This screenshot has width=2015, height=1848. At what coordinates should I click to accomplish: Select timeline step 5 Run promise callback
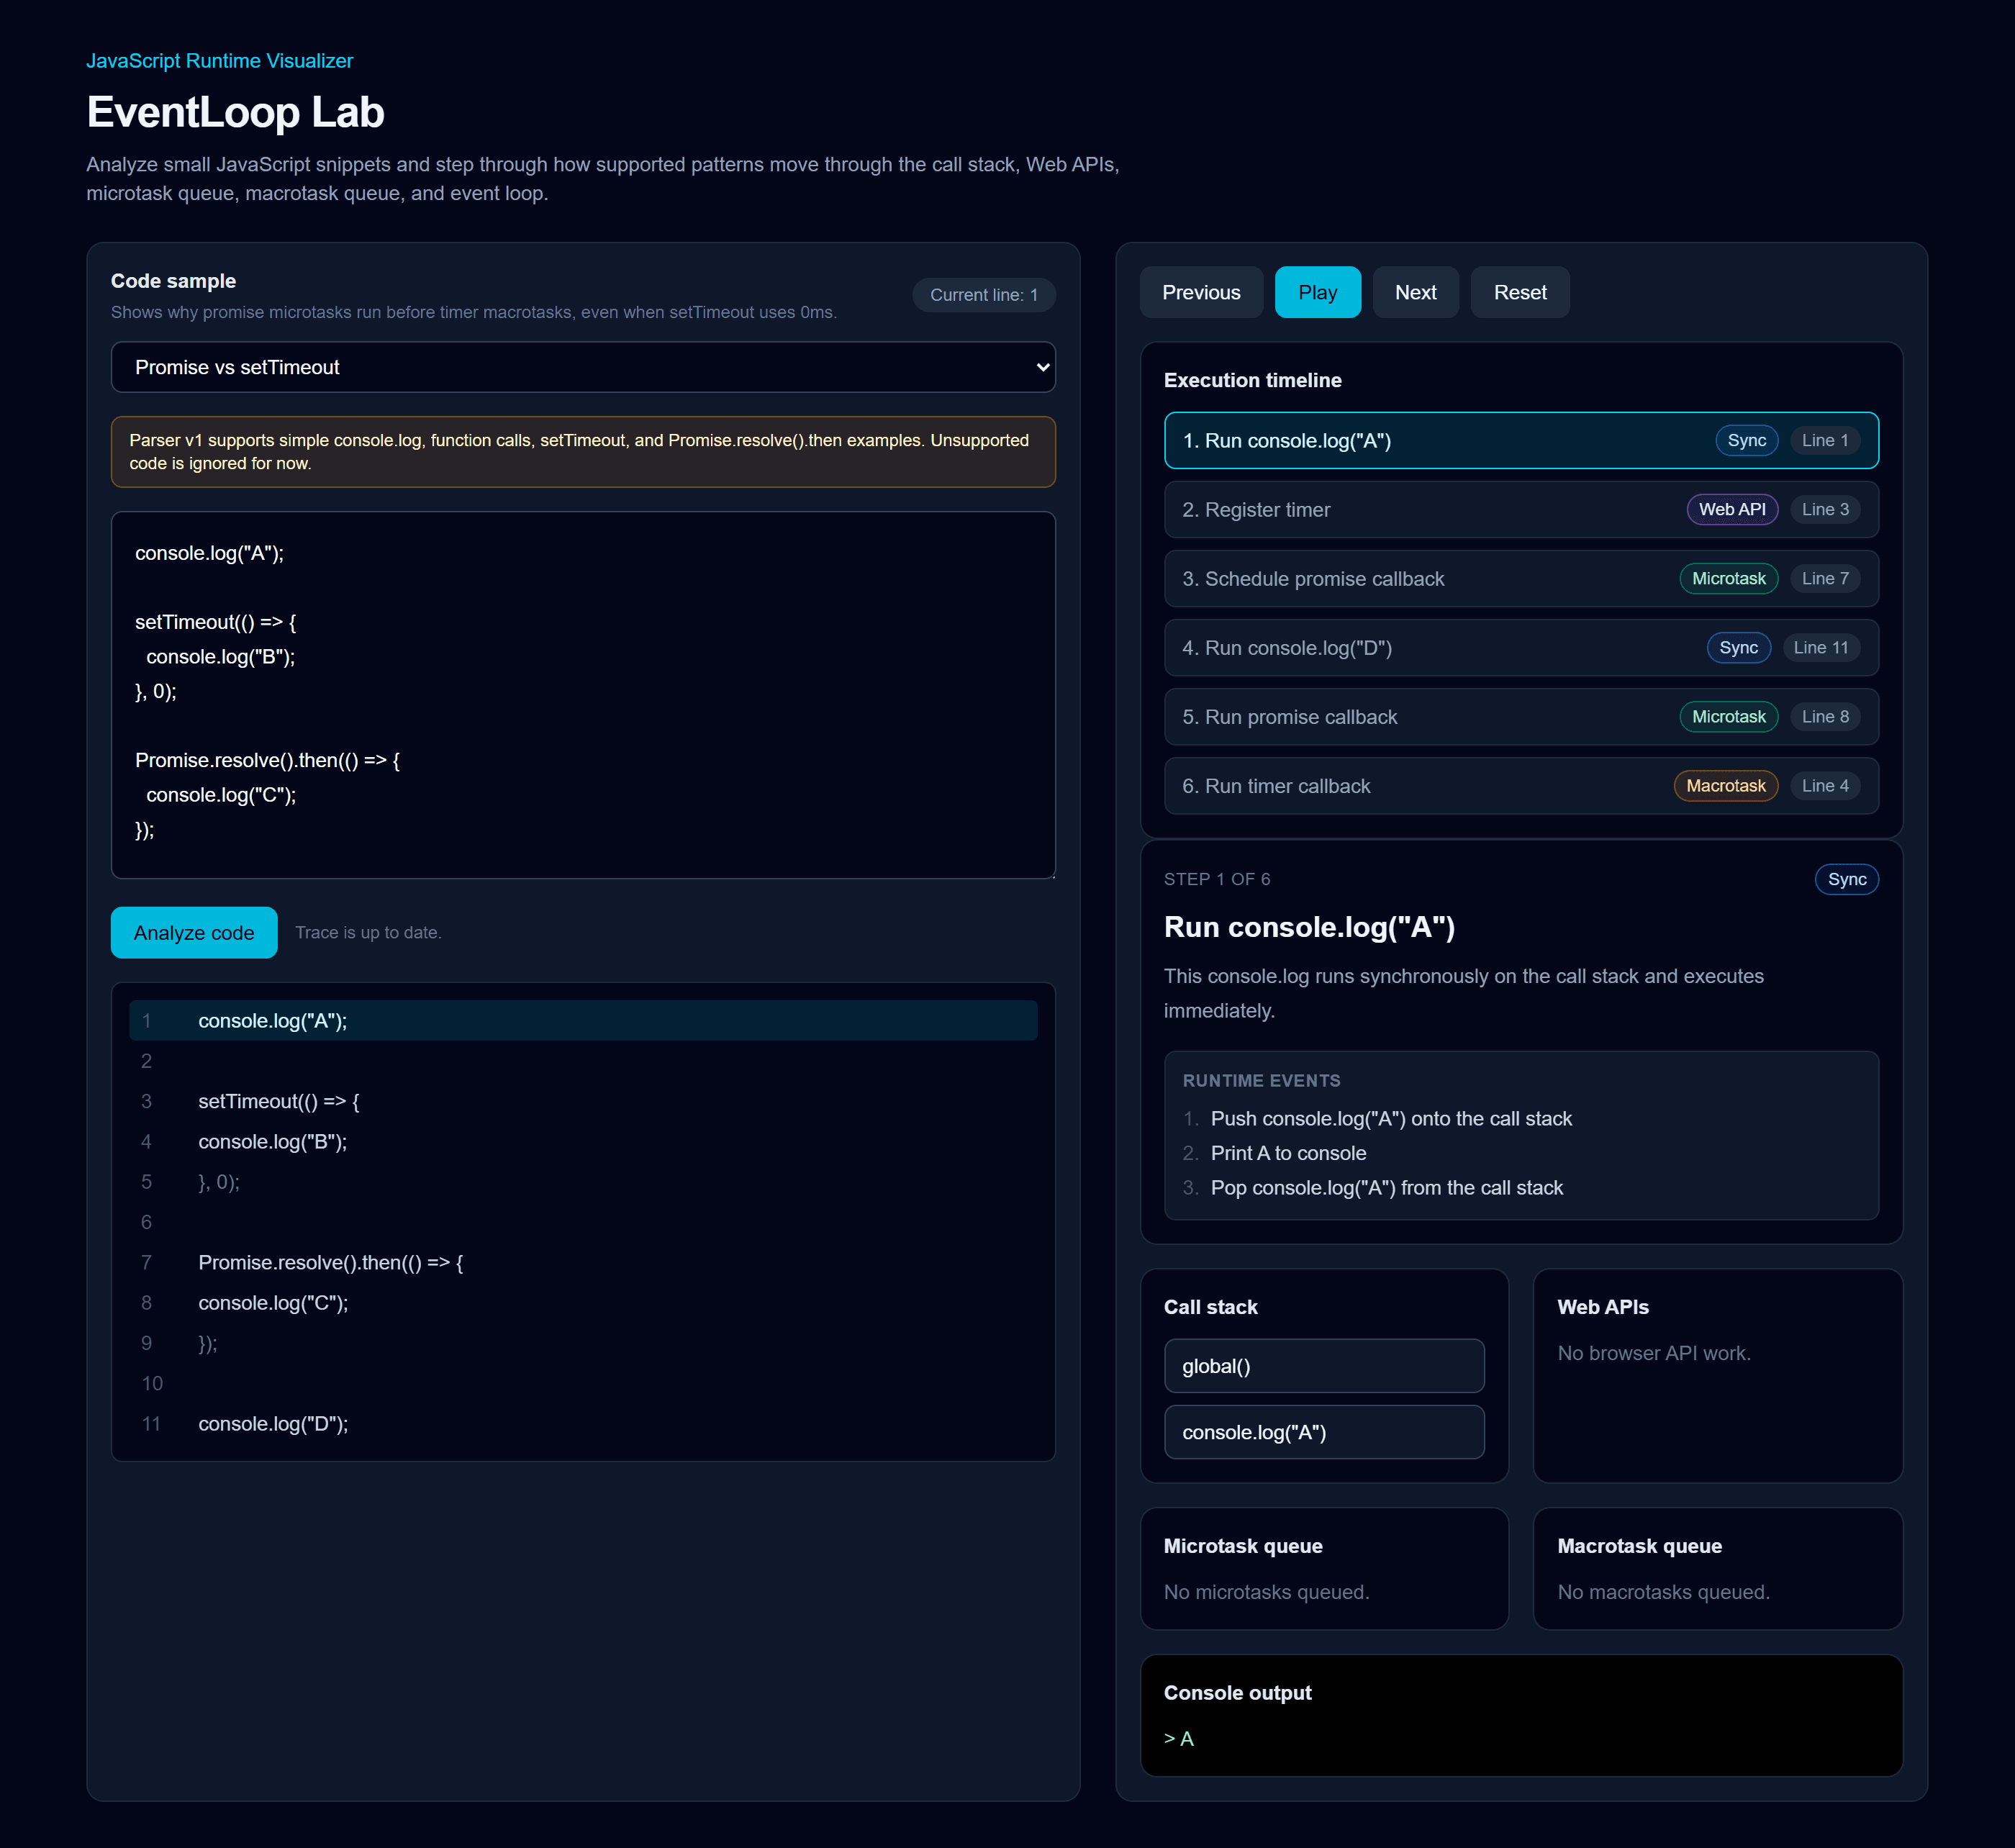click(1521, 716)
